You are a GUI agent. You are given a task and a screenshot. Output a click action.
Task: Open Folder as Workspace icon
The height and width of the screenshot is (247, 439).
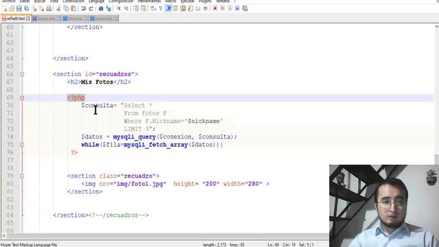(198, 8)
